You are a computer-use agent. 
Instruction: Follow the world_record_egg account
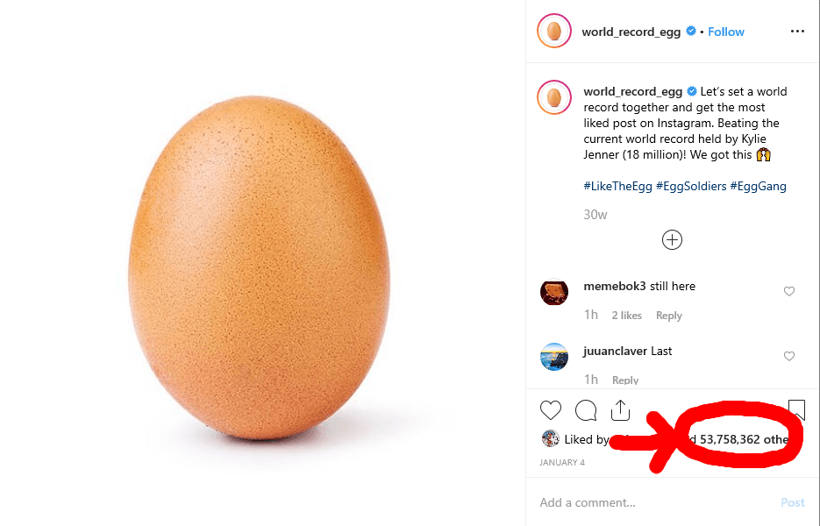726,32
